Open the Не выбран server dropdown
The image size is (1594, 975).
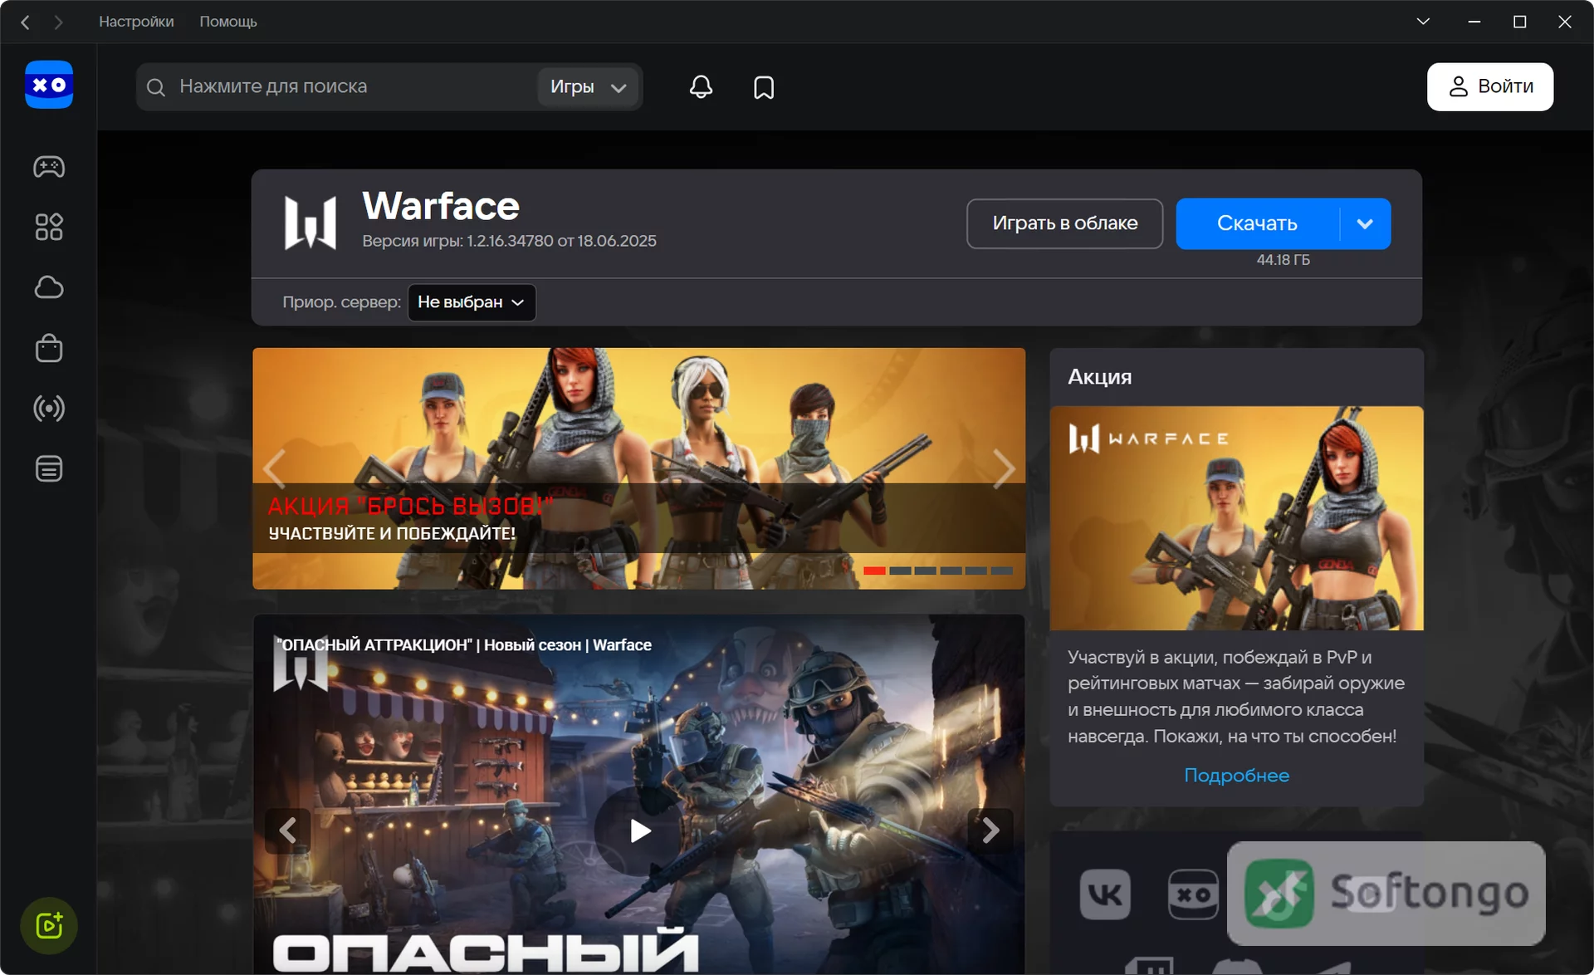pos(471,302)
